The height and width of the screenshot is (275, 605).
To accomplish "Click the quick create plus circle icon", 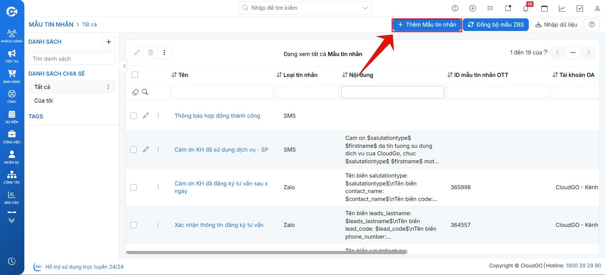I will click(x=473, y=9).
